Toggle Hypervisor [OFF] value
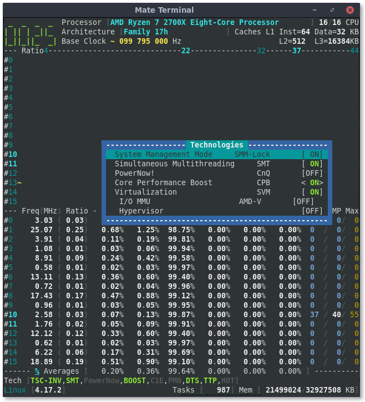Image resolution: width=365 pixels, height=402 pixels. [312, 211]
